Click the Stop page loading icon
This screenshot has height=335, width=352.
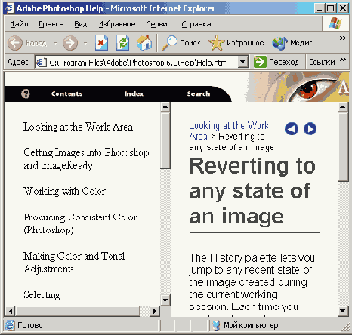pos(101,43)
